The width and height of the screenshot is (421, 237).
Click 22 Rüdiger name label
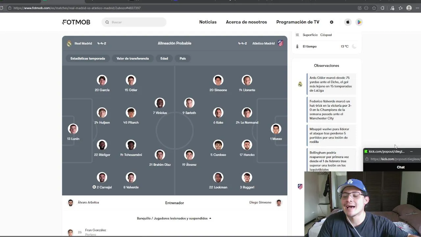coord(102,155)
